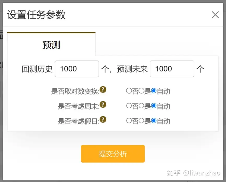Screen dimensions: 226x182
Task: Switch to the 预测 tab
Action: tap(51, 45)
